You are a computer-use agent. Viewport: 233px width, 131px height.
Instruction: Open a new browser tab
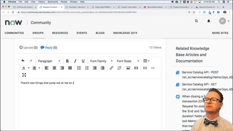coord(223,7)
